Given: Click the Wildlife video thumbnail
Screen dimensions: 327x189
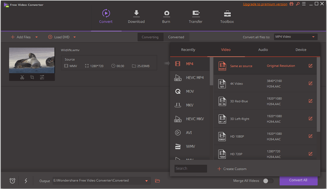Looking at the screenshot, I should click(x=32, y=60).
